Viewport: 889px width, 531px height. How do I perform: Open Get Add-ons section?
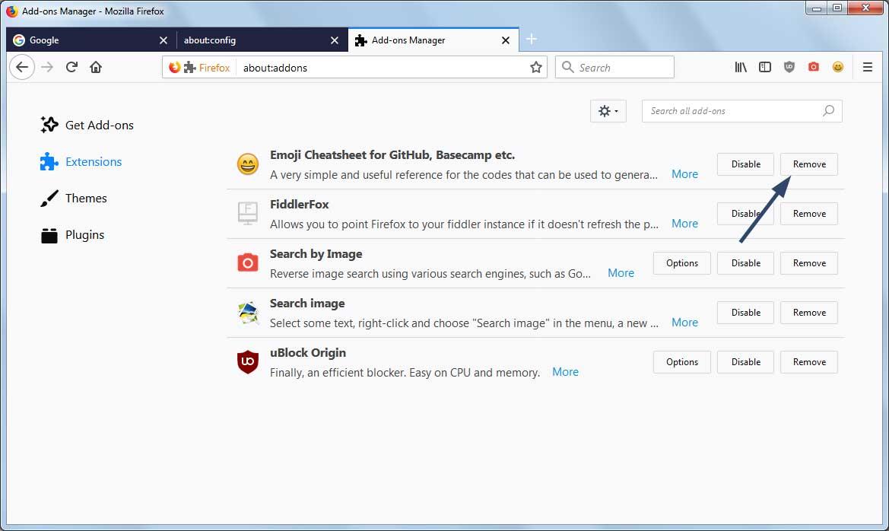tap(98, 125)
